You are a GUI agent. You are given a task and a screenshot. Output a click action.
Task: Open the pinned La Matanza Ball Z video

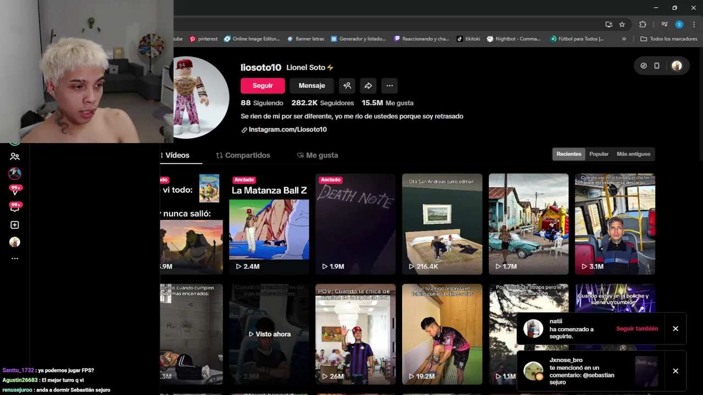[x=269, y=224]
